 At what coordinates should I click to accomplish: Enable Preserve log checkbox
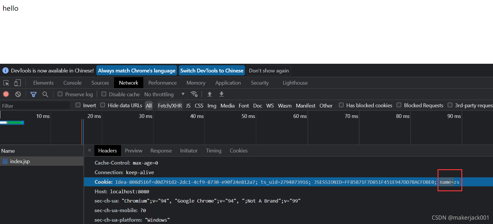pos(60,94)
